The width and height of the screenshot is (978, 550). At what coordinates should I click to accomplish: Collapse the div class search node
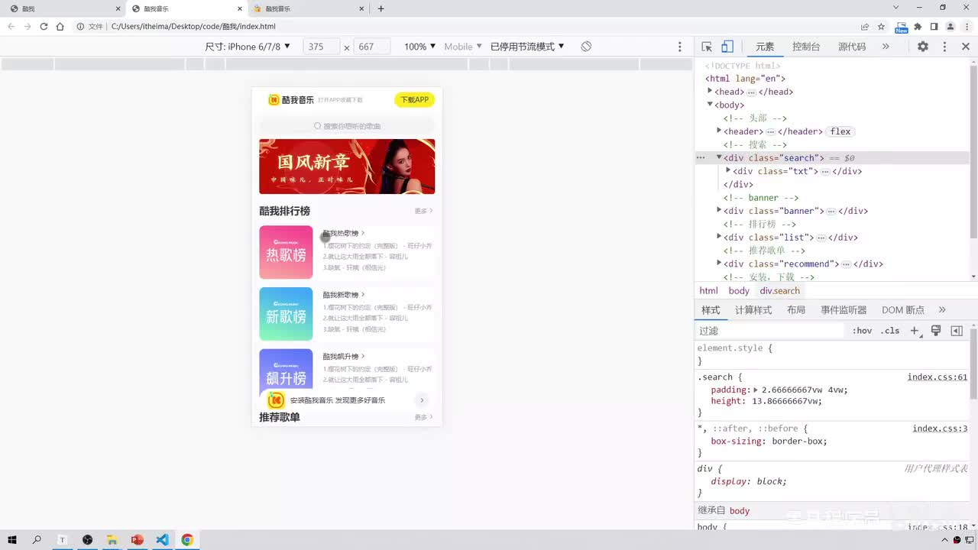[x=719, y=157]
